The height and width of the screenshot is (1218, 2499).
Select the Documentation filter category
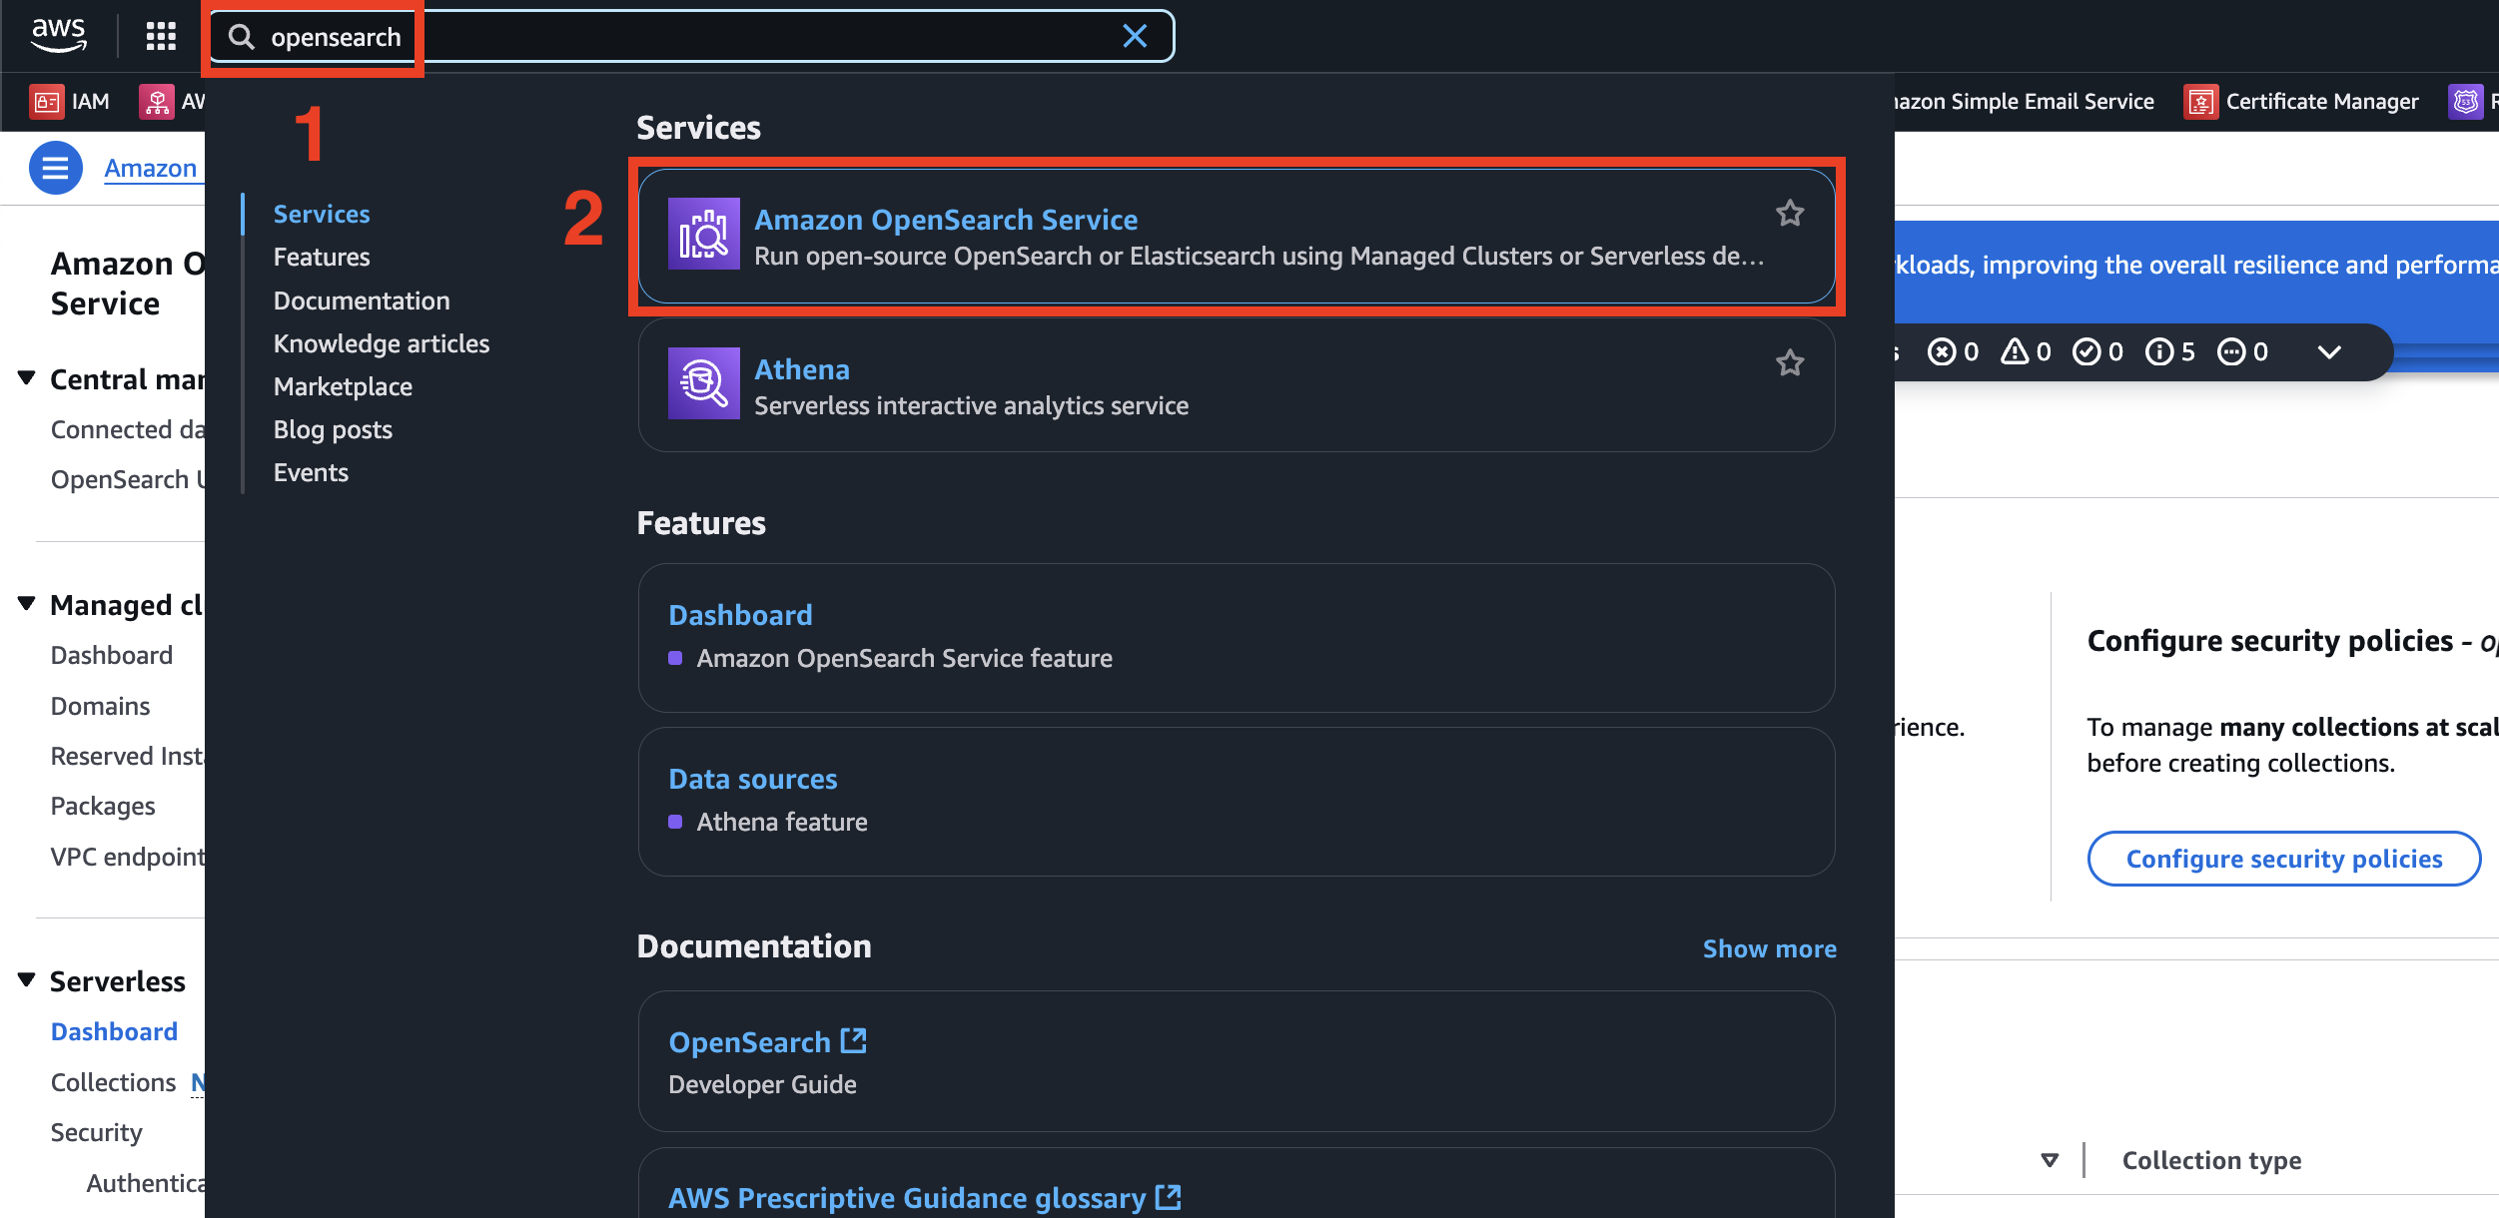(x=362, y=301)
